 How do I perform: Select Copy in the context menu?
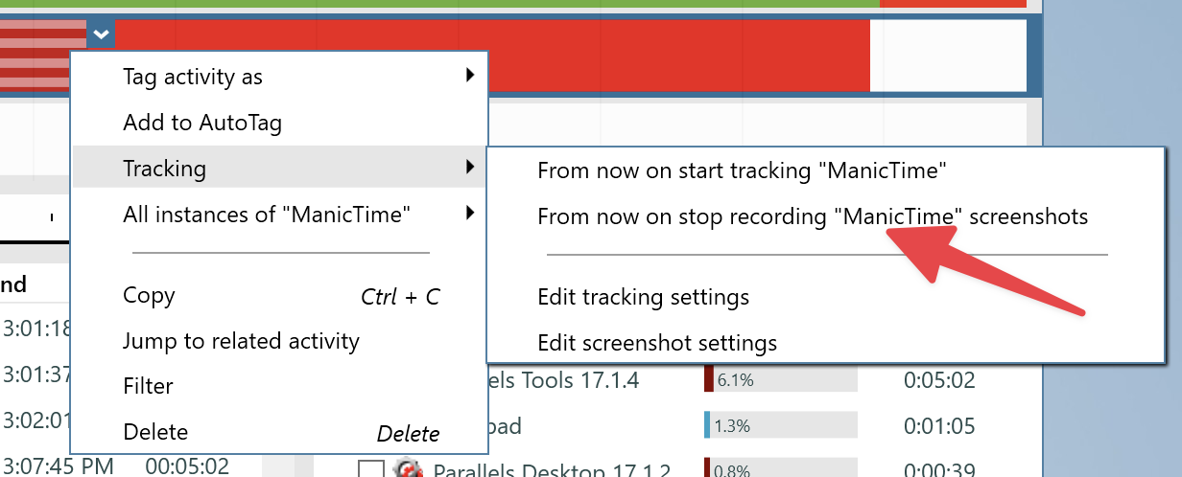tap(150, 296)
